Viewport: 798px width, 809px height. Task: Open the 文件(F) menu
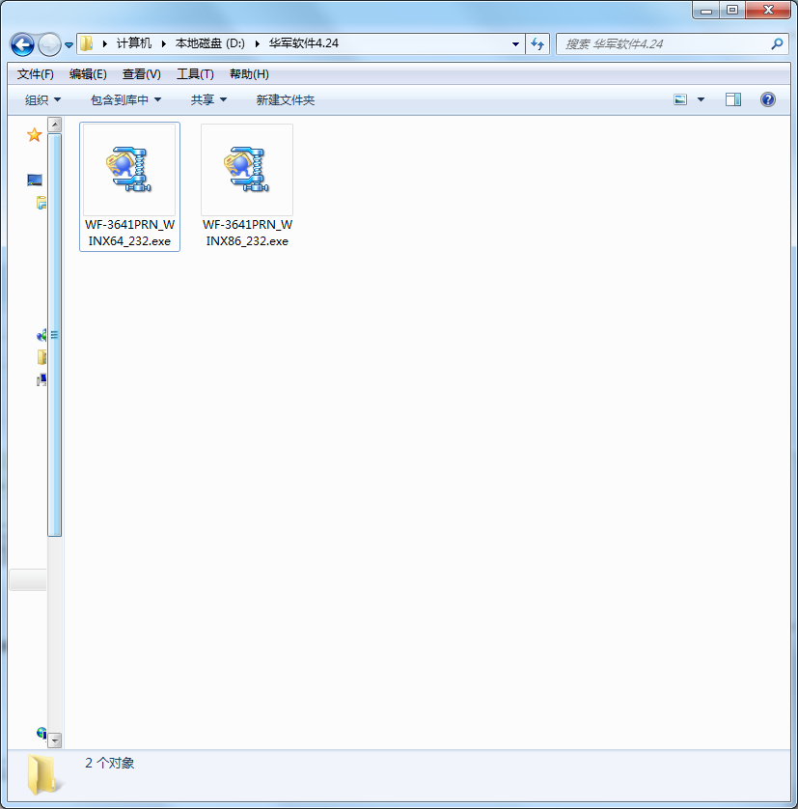coord(35,74)
